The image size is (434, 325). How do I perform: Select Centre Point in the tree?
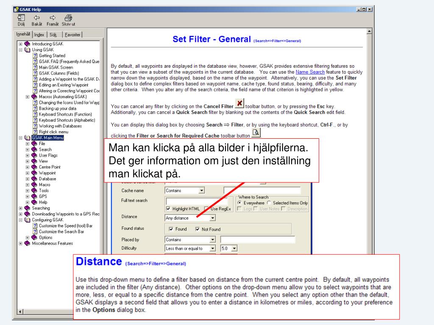pos(50,167)
